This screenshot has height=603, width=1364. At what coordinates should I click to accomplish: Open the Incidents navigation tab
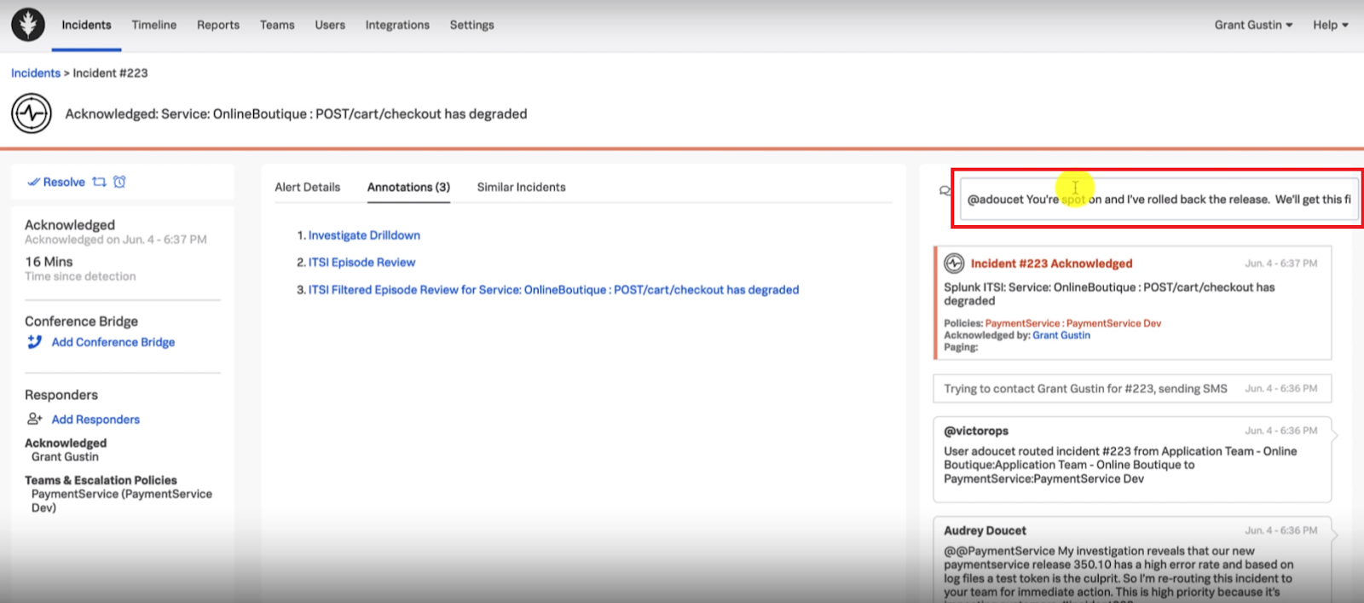coord(86,25)
